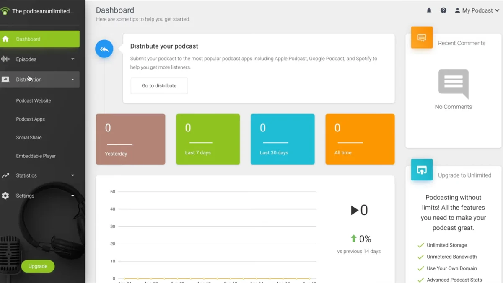Screen dimensions: 503x283
Task: Open the help question mark icon
Action: tap(443, 10)
